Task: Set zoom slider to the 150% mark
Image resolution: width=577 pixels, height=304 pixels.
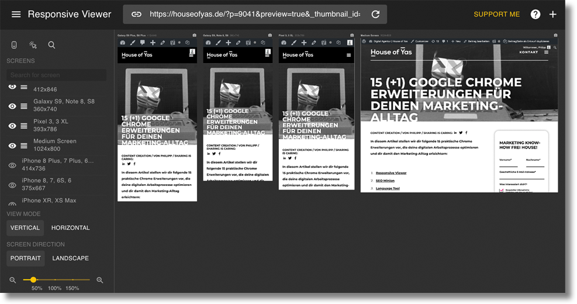Action: tap(72, 279)
